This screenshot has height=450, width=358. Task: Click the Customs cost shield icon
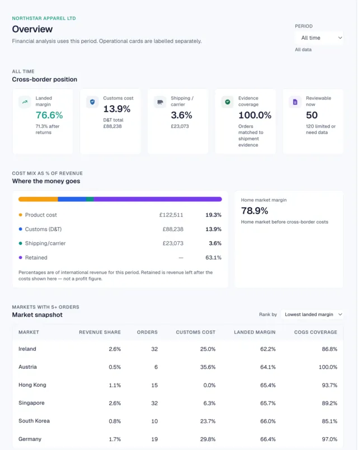click(92, 102)
